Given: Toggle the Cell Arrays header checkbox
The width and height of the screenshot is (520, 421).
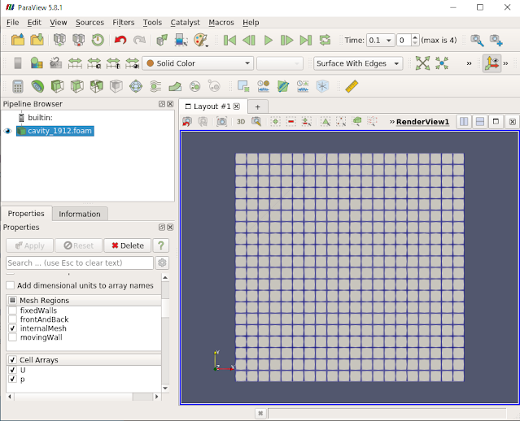Looking at the screenshot, I should [12, 360].
